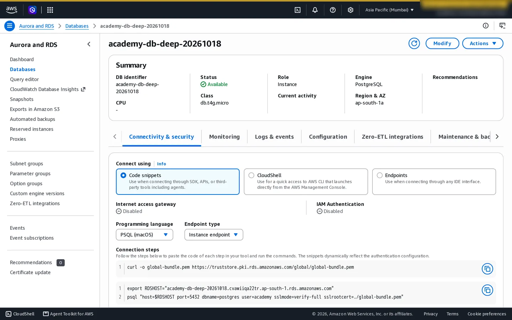Select the Endpoints connect option
Viewport: 512px width, 320px height.
tap(434, 182)
